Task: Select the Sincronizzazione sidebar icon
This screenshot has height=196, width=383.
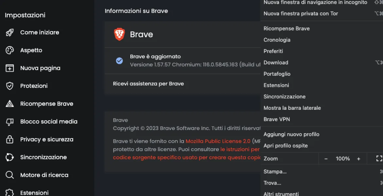Action: click(x=10, y=157)
